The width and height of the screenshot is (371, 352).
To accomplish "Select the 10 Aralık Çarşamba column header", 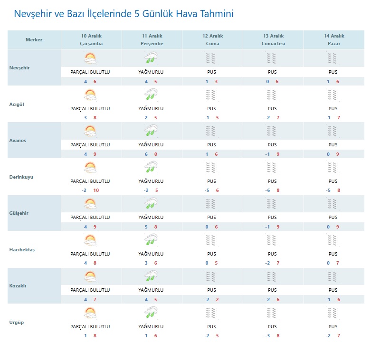I will point(91,39).
